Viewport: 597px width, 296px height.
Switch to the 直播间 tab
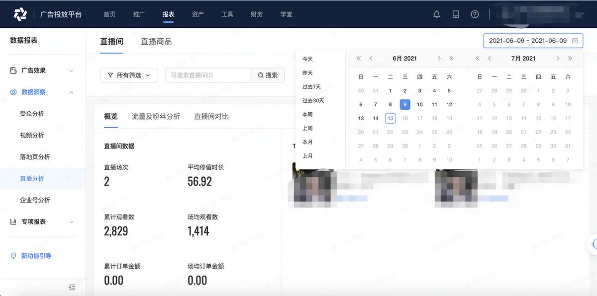(x=112, y=41)
